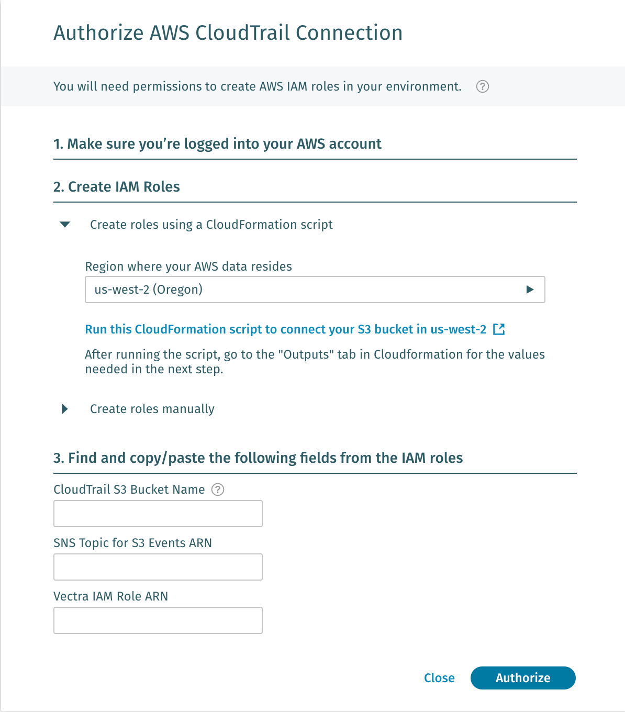Screen dimensions: 625x712
Task: Collapse the CloudFormation script section using its triangle
Action: pyautogui.click(x=65, y=225)
